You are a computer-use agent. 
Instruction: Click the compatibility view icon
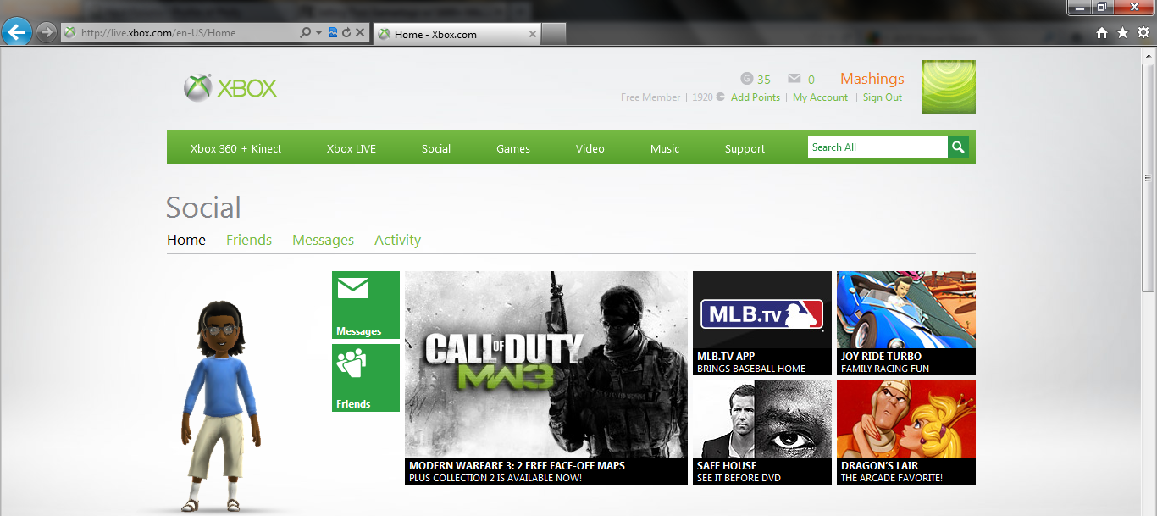pyautogui.click(x=333, y=32)
